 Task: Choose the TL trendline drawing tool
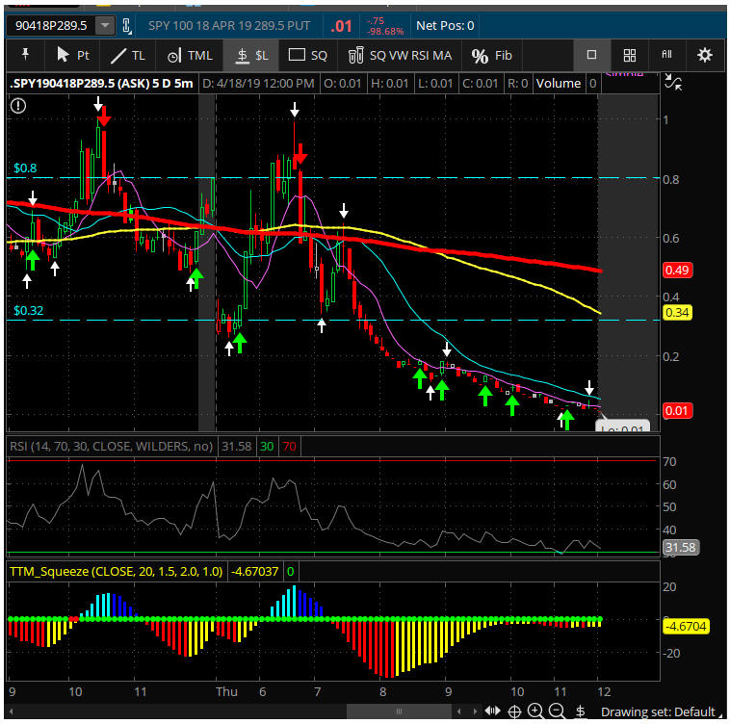click(x=128, y=55)
